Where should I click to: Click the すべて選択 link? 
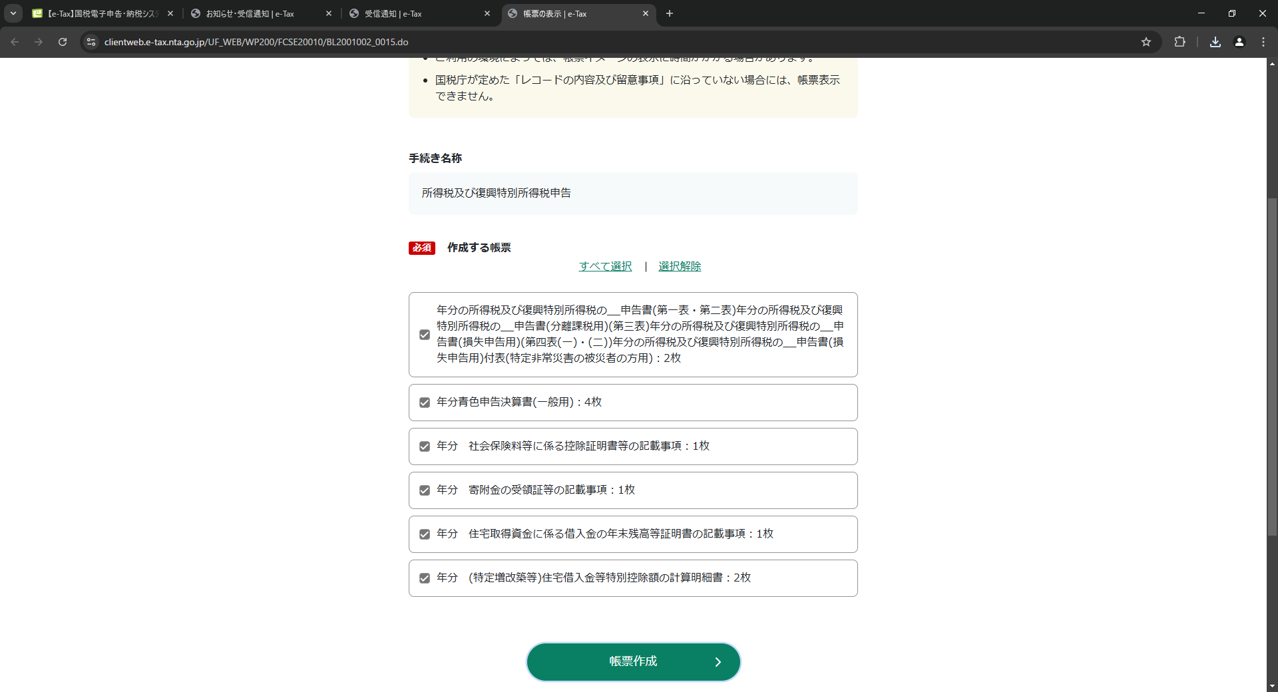[605, 266]
